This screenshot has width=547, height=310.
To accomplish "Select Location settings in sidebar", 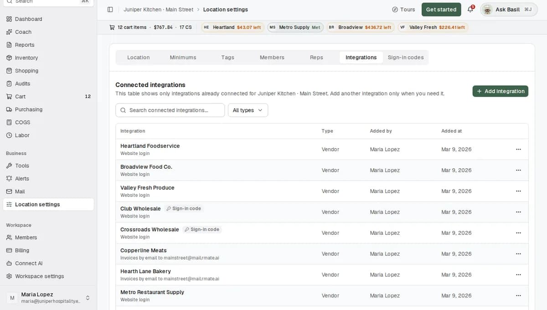I will pyautogui.click(x=48, y=204).
